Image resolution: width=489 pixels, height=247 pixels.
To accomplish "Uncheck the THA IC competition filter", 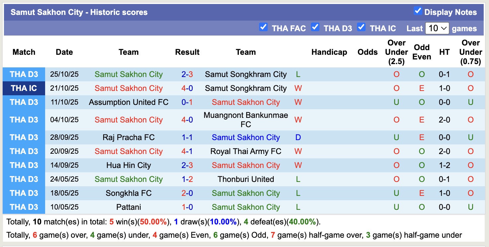I will [x=361, y=28].
